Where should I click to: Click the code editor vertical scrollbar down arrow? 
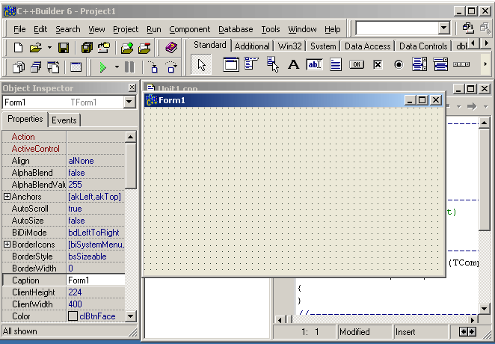pos(484,308)
